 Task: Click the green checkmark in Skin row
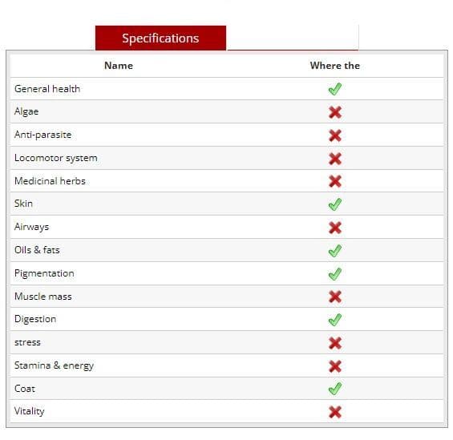tap(335, 204)
